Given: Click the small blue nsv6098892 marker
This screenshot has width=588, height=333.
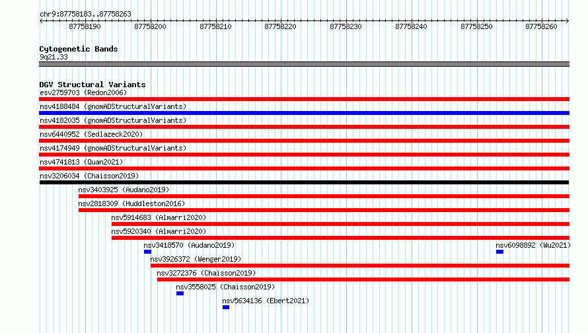Looking at the screenshot, I should click(499, 252).
